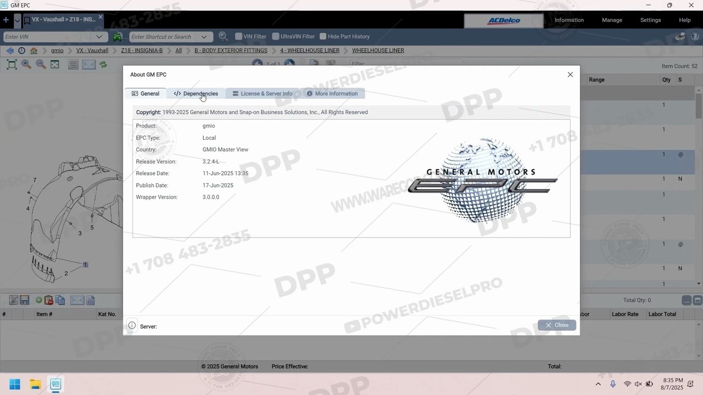Screen dimensions: 703x395
Task: Close the VX - Vauxhall tab
Action: tap(101, 17)
